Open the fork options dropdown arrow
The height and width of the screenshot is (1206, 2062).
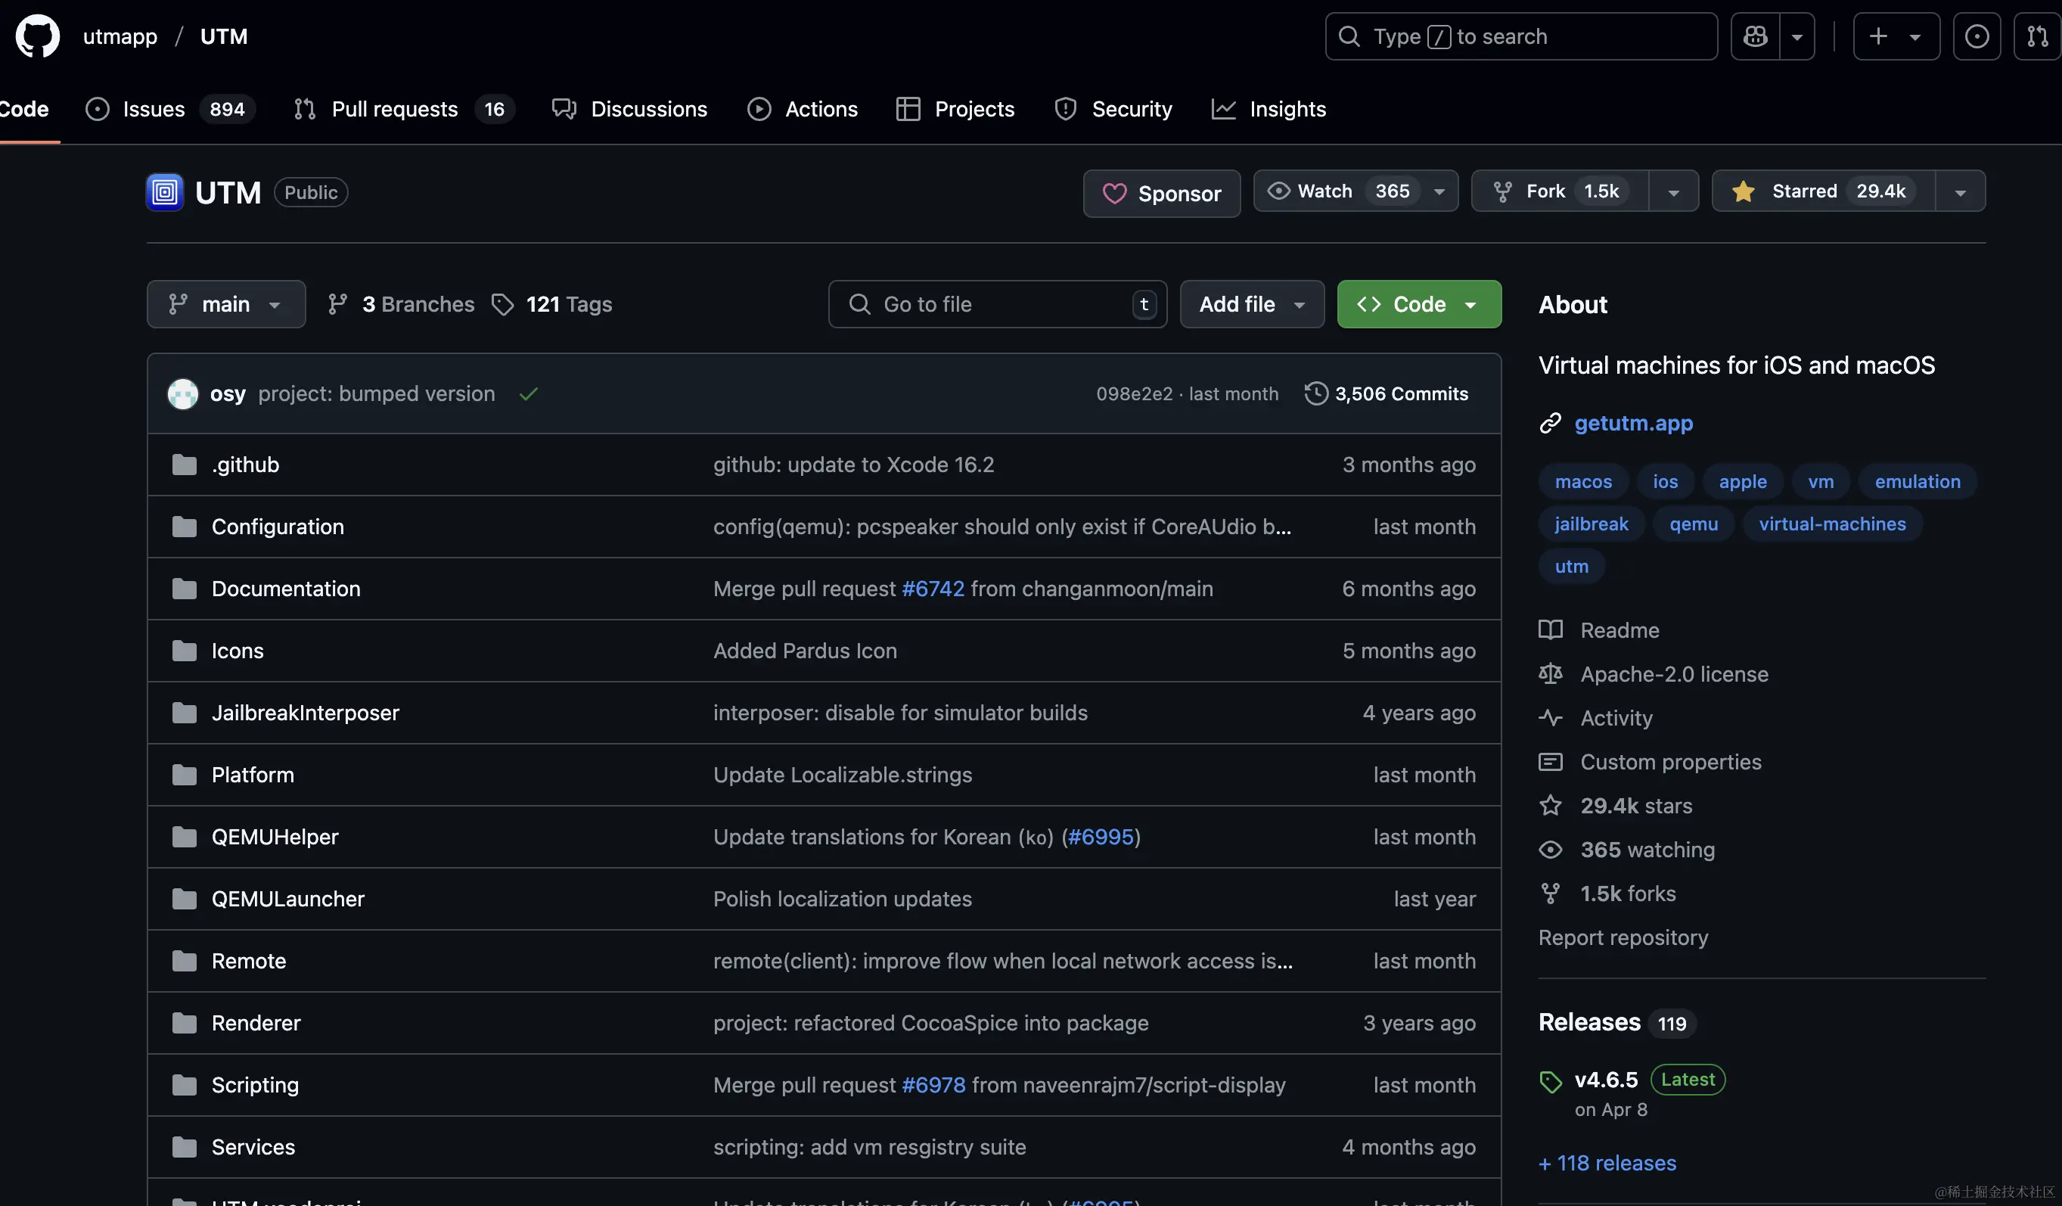coord(1673,192)
